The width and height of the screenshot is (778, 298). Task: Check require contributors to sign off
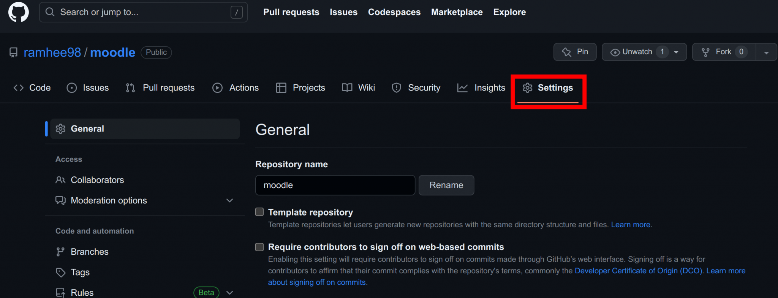[x=259, y=247]
